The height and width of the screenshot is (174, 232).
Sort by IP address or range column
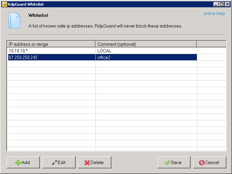click(51, 44)
